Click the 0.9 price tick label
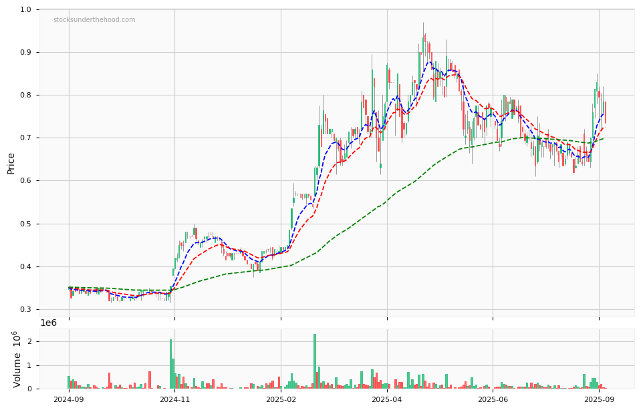641x410 pixels. [26, 52]
